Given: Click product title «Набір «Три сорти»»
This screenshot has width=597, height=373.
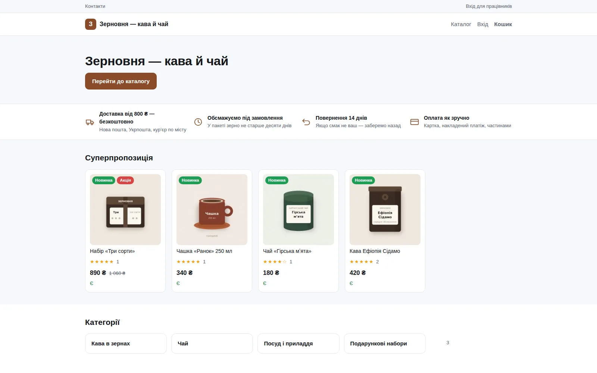Looking at the screenshot, I should click(x=112, y=251).
